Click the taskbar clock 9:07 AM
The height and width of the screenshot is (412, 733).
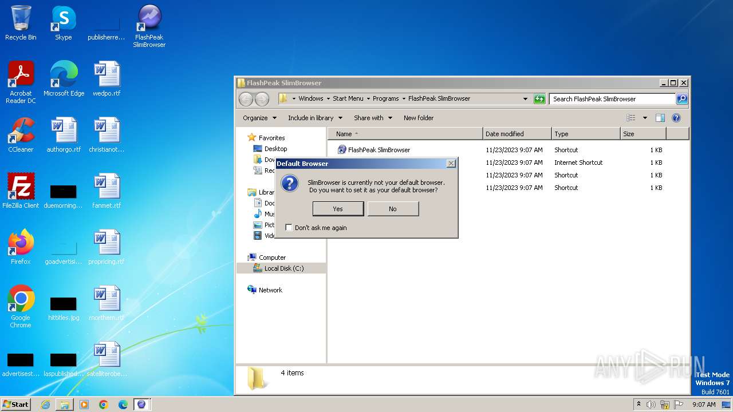point(704,405)
